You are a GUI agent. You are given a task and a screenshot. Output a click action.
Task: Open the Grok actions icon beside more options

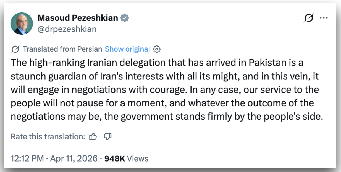click(308, 18)
